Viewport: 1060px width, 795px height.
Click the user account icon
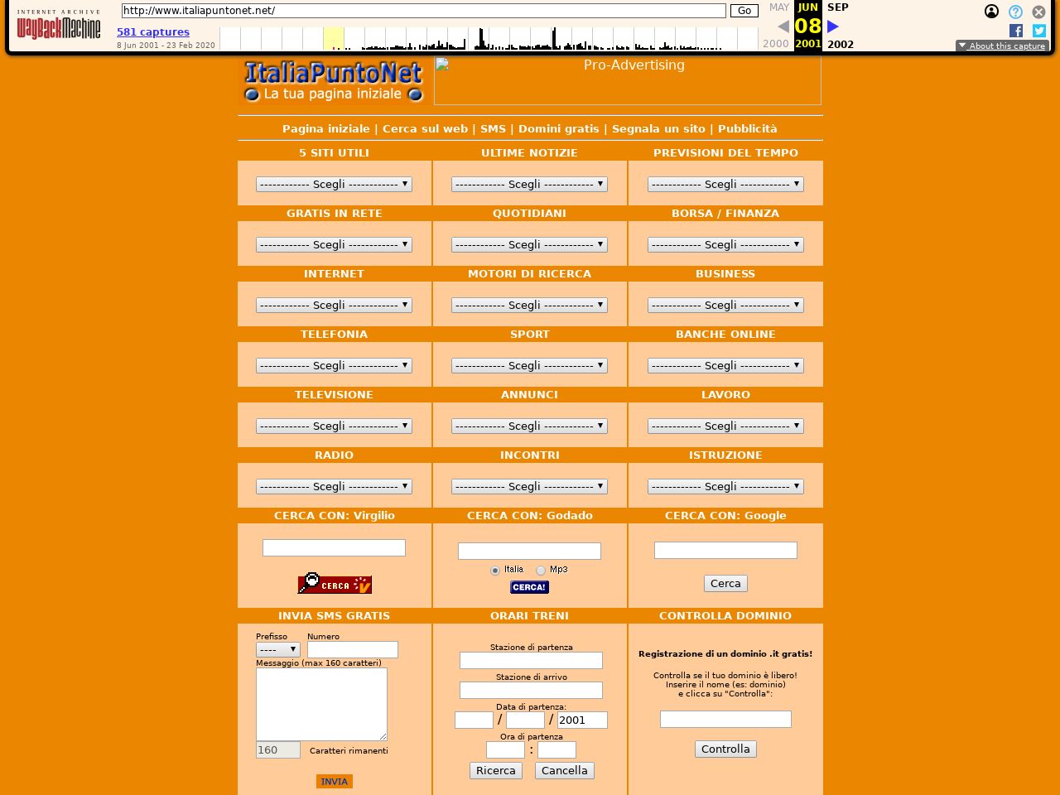point(991,12)
